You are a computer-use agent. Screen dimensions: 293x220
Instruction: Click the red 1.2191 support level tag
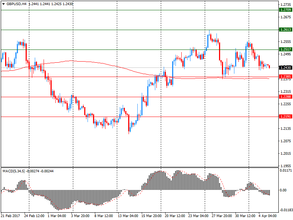[285, 117]
